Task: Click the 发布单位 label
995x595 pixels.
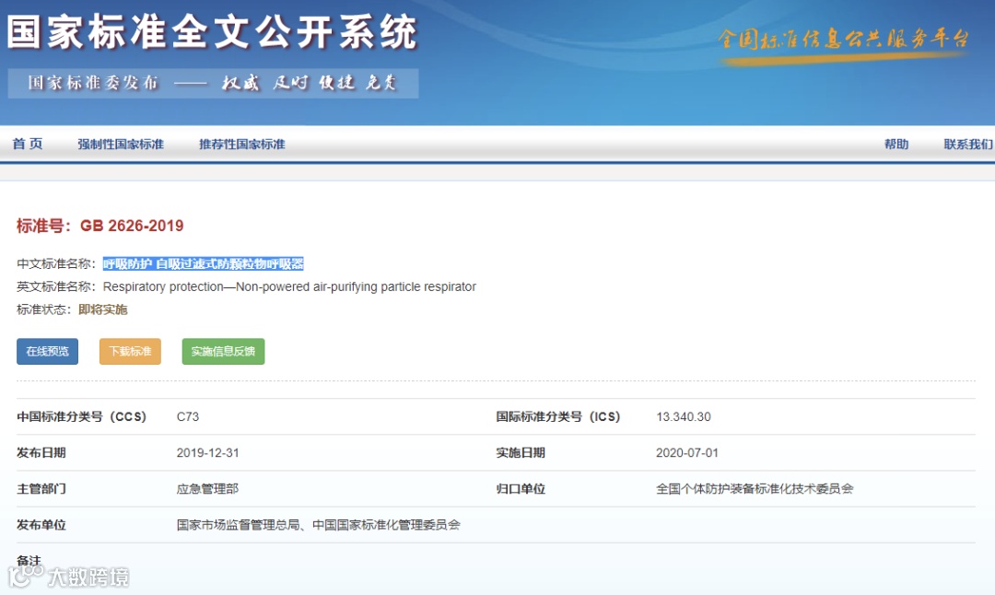Action: (x=41, y=525)
